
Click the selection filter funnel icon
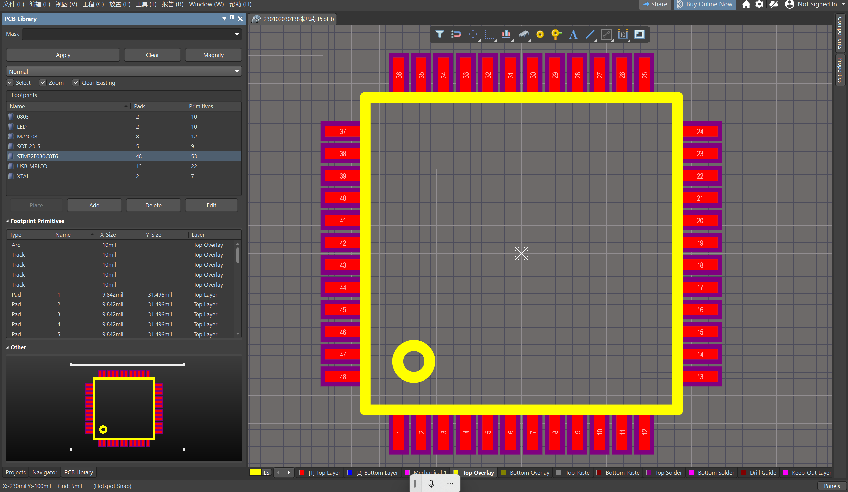tap(439, 34)
